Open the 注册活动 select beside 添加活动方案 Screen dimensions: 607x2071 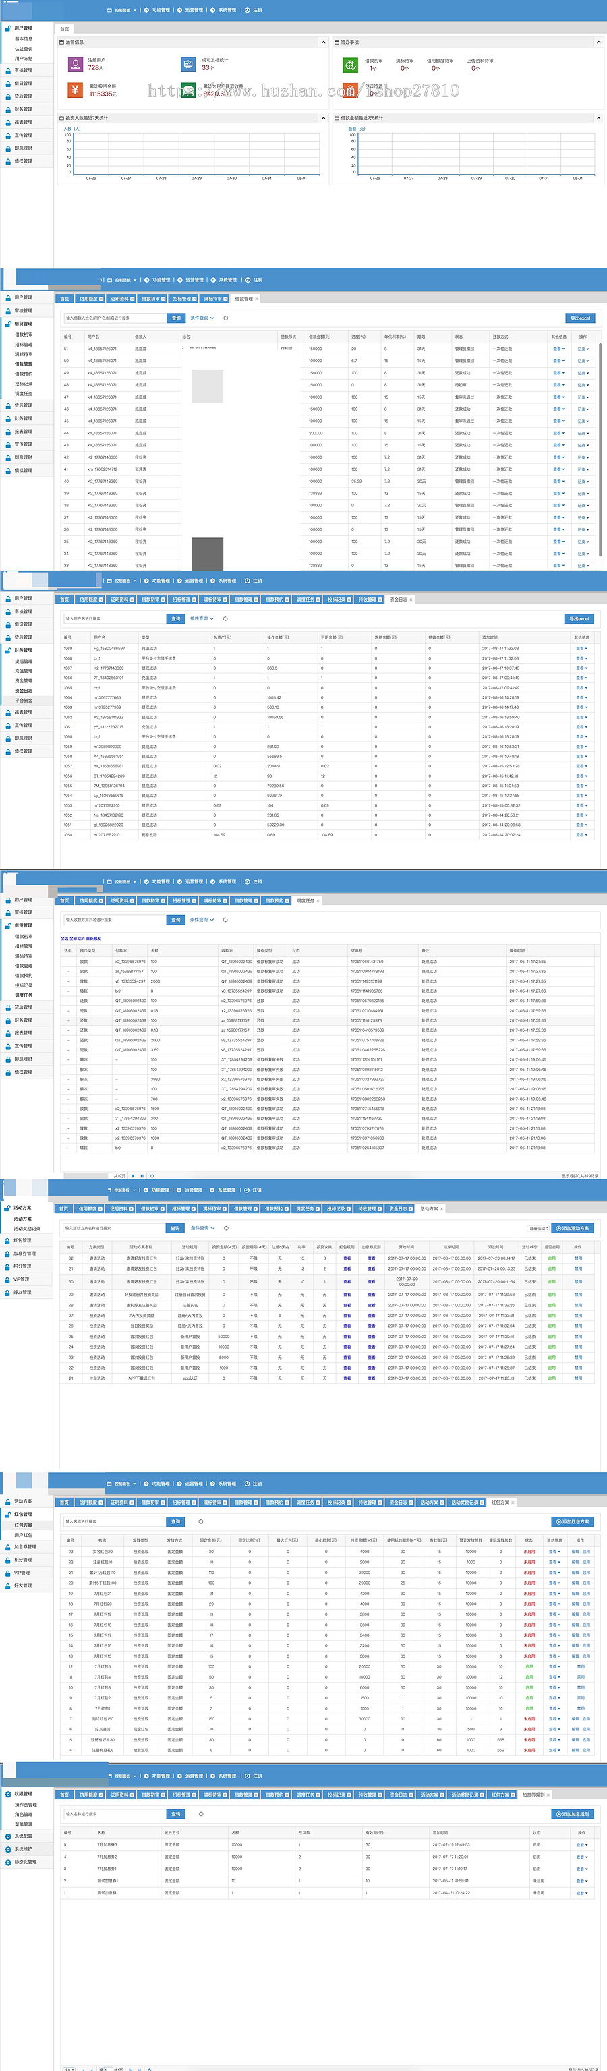coord(538,1229)
